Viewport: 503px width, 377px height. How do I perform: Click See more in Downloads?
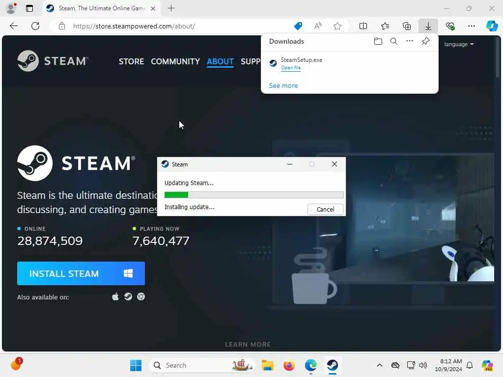[x=283, y=85]
